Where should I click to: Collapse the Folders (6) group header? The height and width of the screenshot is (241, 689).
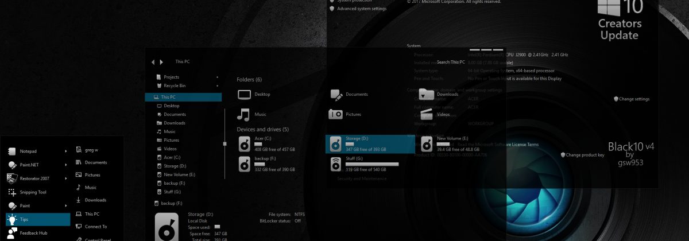249,79
